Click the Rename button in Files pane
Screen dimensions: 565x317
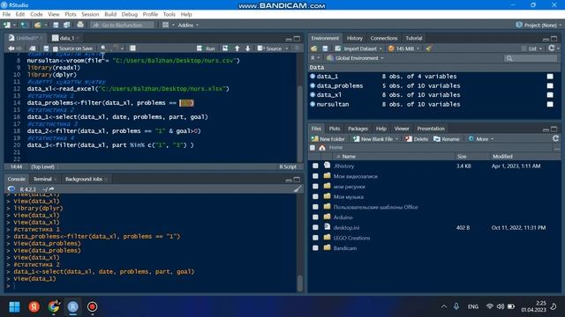tap(447, 139)
